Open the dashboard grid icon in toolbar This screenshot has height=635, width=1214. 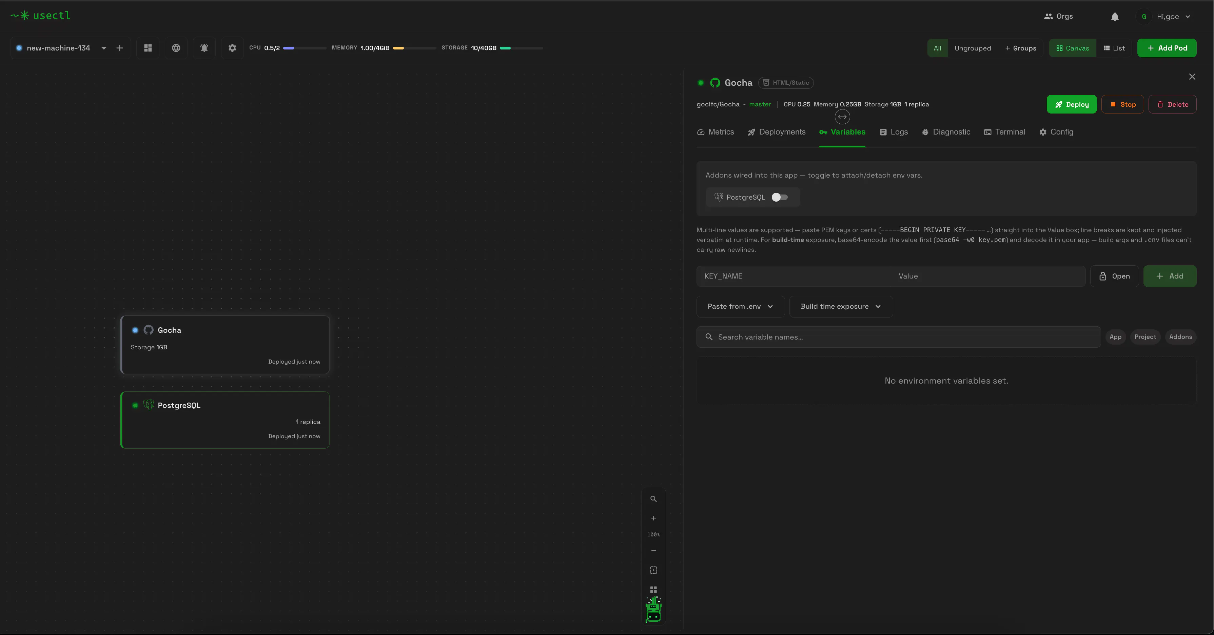click(148, 48)
